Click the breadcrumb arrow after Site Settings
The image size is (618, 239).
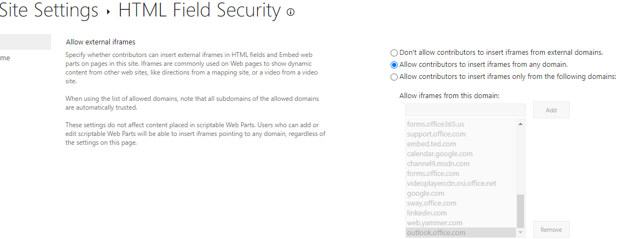(x=108, y=12)
